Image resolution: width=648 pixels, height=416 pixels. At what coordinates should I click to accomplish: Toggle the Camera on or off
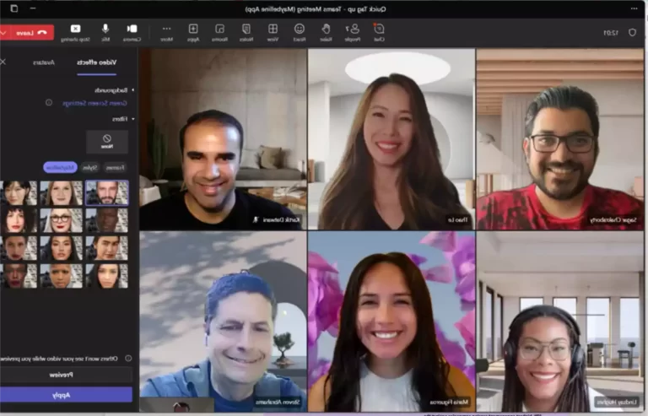point(132,33)
